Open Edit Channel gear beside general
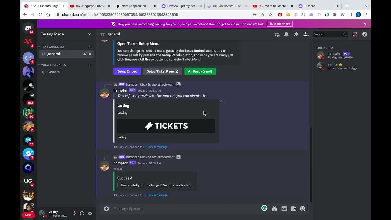 [90, 54]
